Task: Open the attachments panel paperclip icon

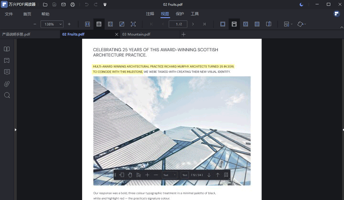Action: pyautogui.click(x=7, y=84)
